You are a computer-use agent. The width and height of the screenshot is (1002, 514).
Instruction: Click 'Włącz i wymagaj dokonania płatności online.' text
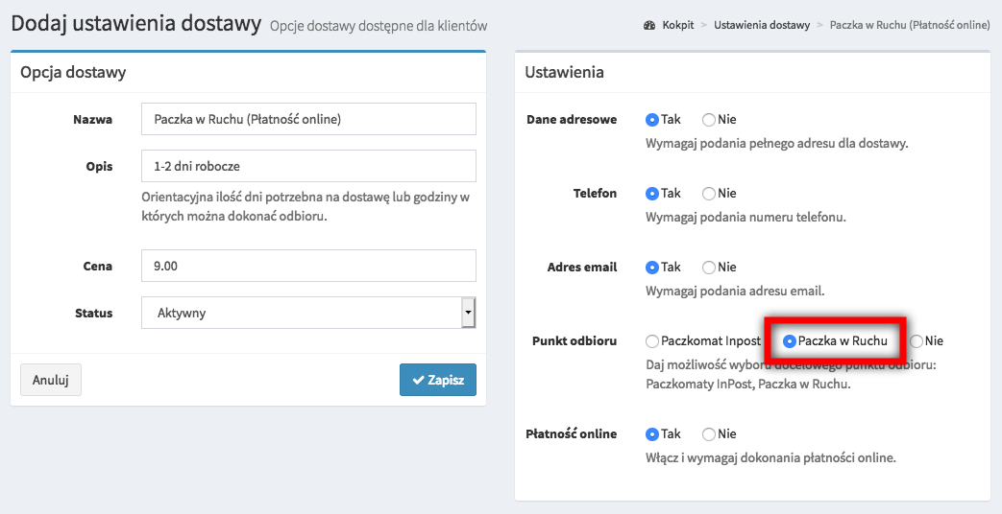(x=770, y=457)
